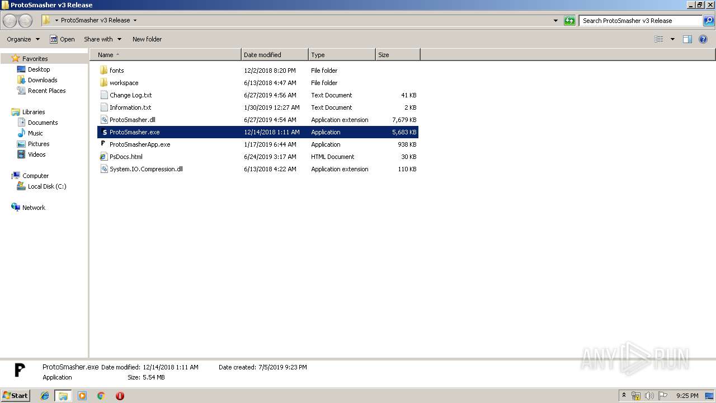Click the ProtoSmasherApp.exe application icon
This screenshot has height=403, width=716.
click(x=103, y=144)
